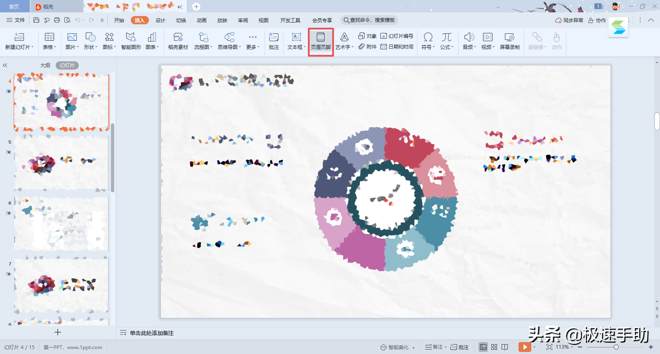Open the Smart Graphics (智能图形) tool

[131, 41]
